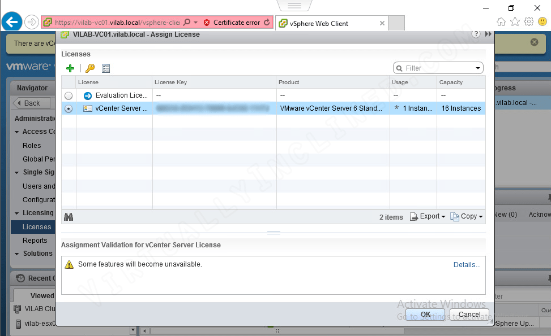Open the license validation checklist icon

pos(105,68)
